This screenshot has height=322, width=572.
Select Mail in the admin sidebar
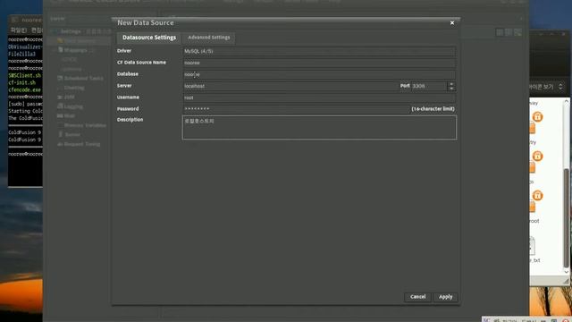70,115
